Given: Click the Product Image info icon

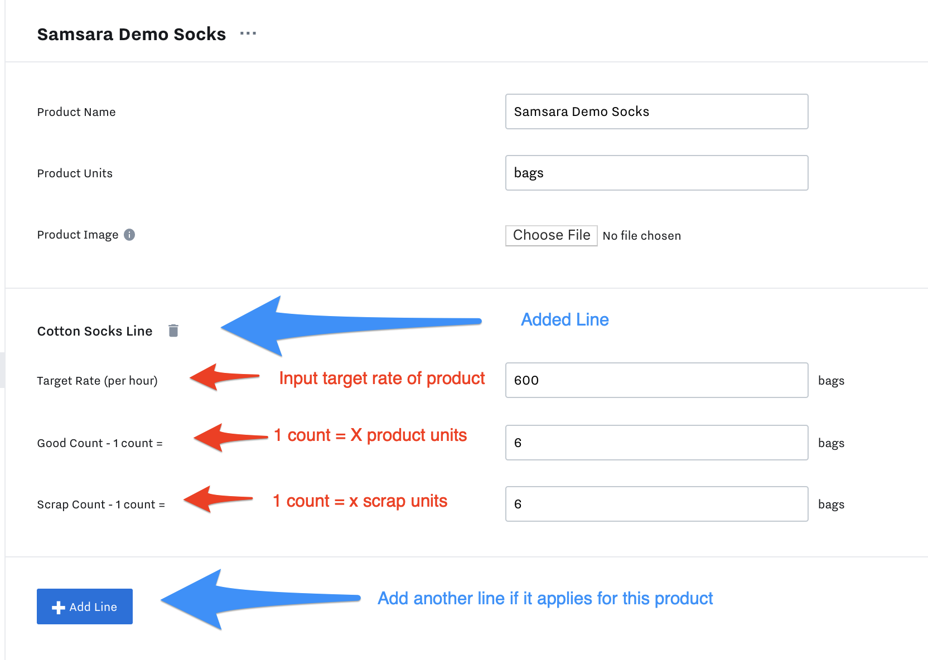Looking at the screenshot, I should pyautogui.click(x=129, y=235).
